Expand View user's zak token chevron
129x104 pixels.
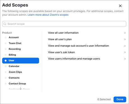tap(125, 52)
